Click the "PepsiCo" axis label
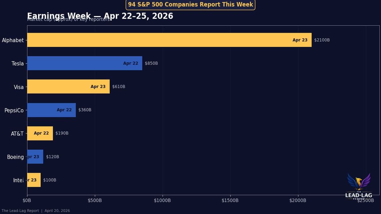This screenshot has height=214, width=381. tap(14, 110)
